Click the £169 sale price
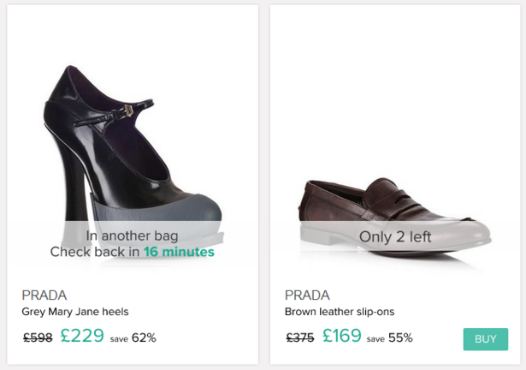The width and height of the screenshot is (526, 370). [x=342, y=337]
